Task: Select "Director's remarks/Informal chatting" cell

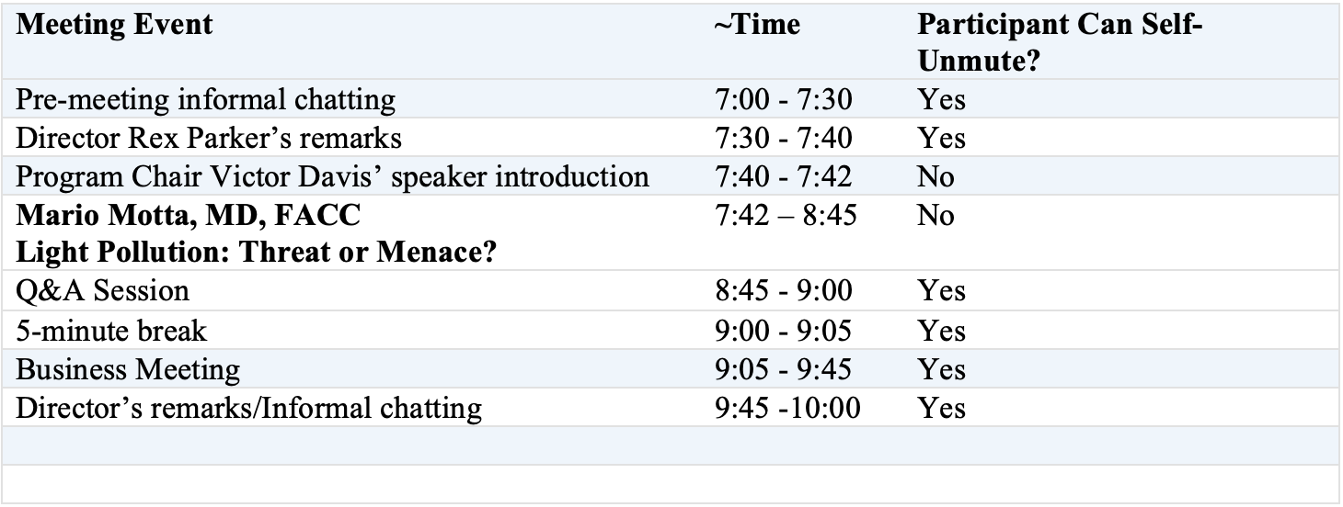Action: (x=248, y=408)
